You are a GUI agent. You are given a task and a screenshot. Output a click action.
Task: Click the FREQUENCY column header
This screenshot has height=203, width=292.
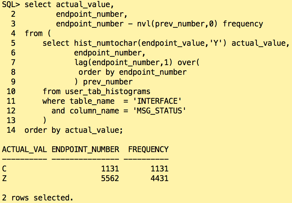point(148,149)
